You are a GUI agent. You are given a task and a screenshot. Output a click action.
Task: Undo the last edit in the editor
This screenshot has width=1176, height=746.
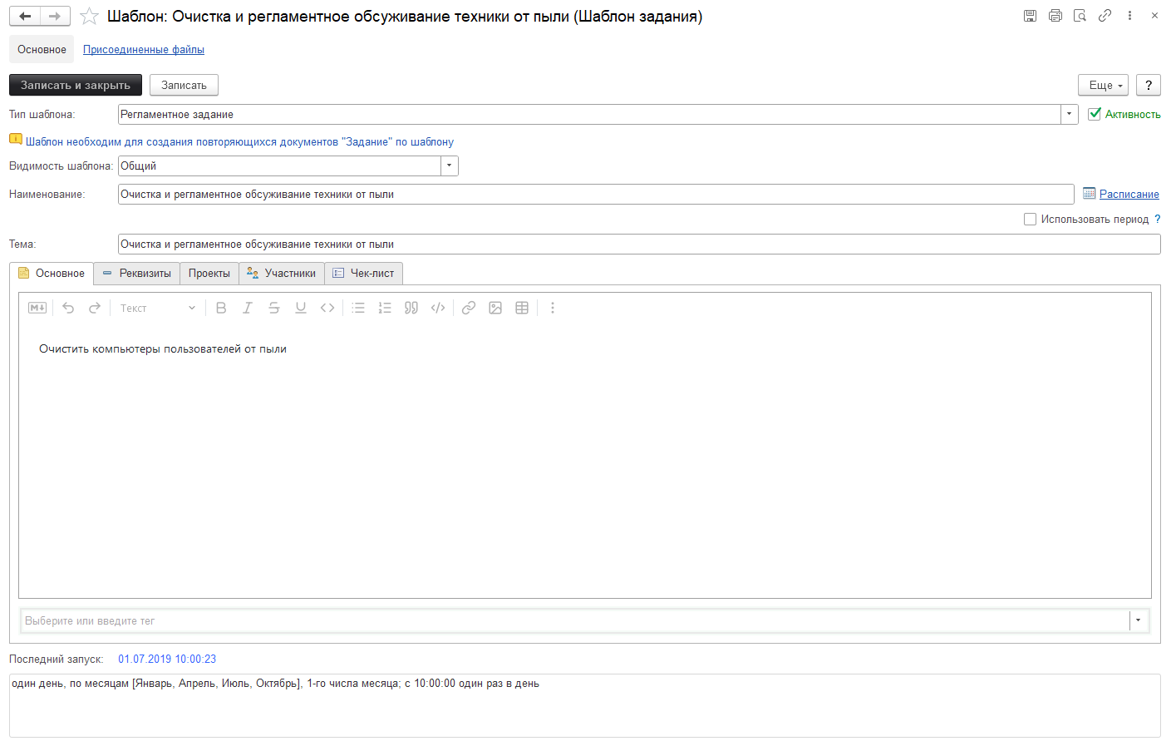pos(68,308)
